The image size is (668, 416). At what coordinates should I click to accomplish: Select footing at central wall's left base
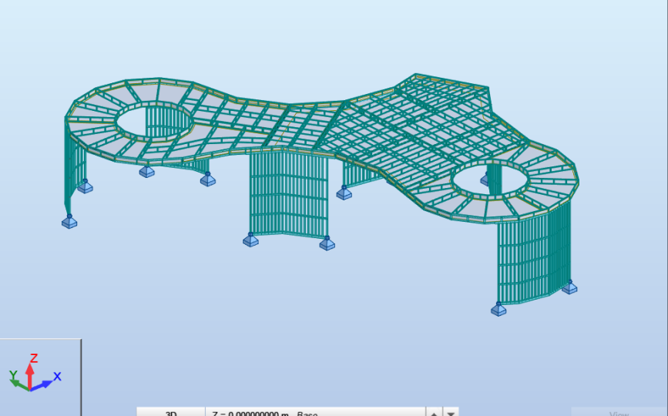pos(250,240)
